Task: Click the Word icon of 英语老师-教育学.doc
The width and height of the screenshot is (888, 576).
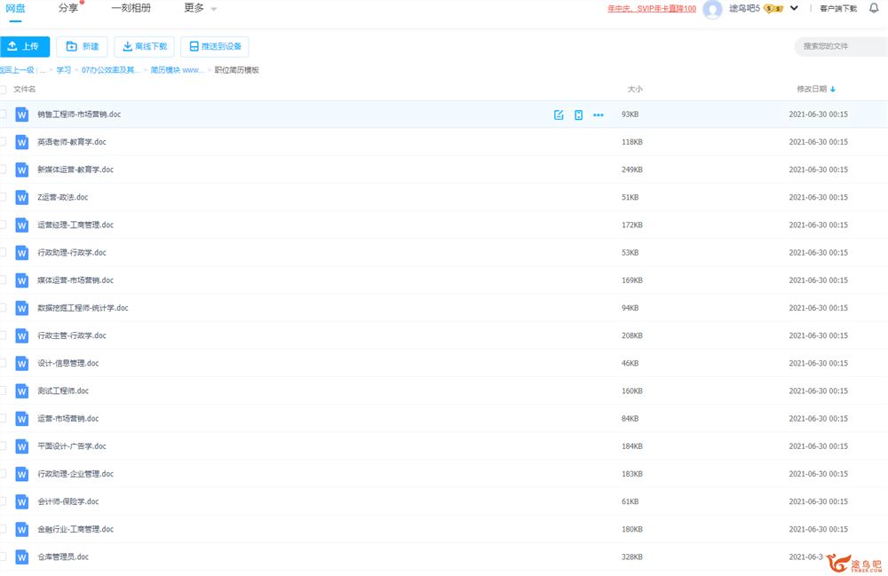Action: [22, 142]
